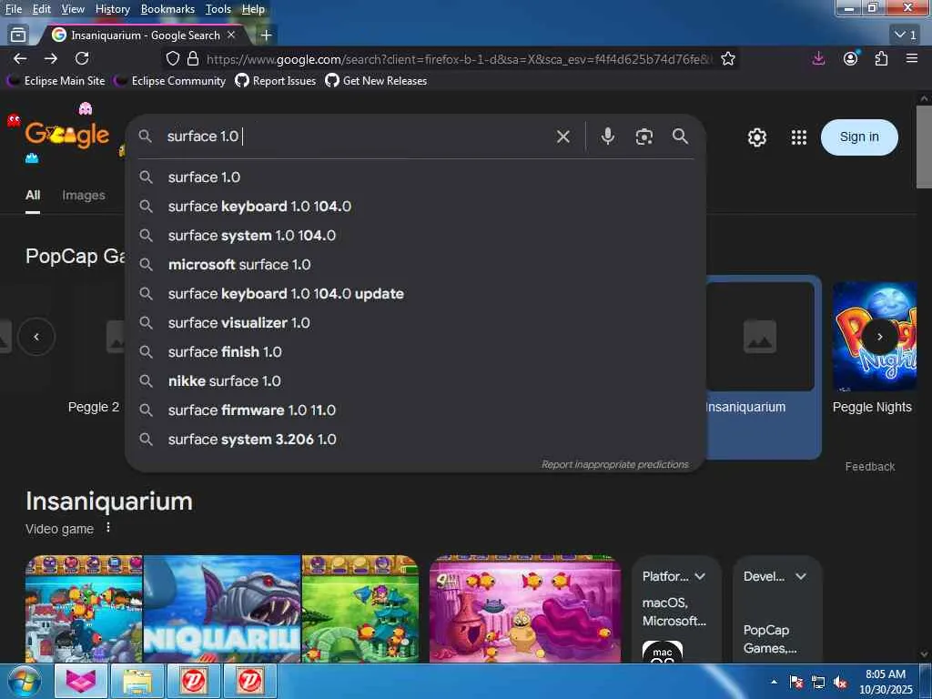Go back with the browser back arrow

coord(20,58)
